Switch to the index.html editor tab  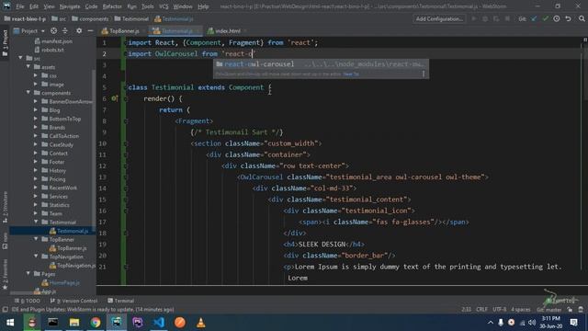[227, 30]
